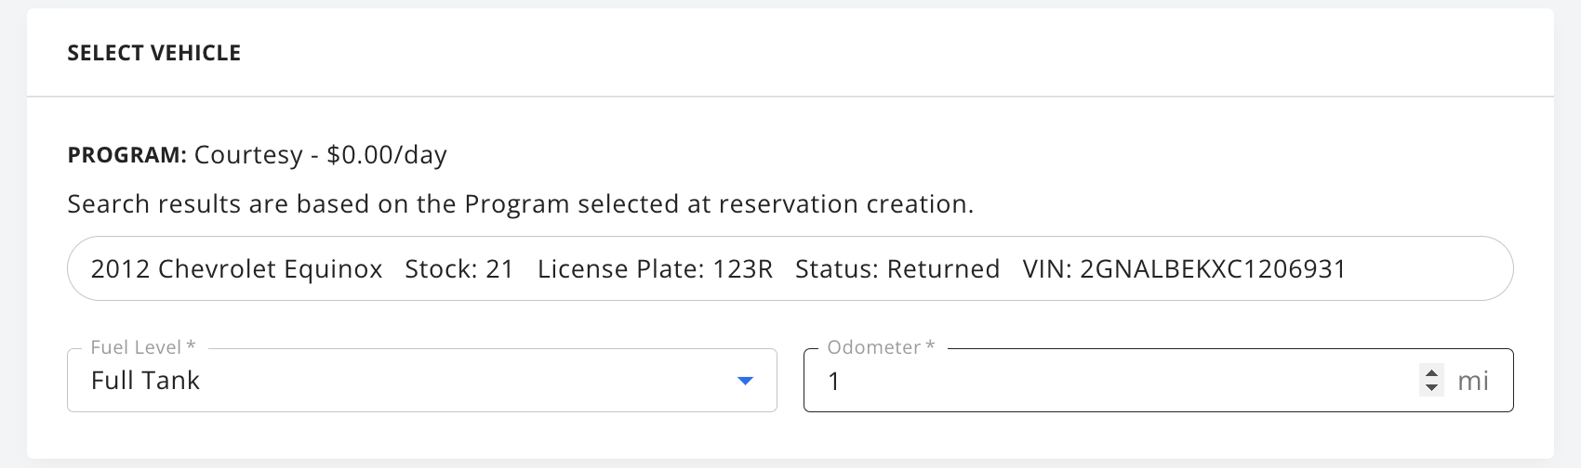Click blank space inside Fuel Level combo box
The width and height of the screenshot is (1581, 468).
(465, 381)
